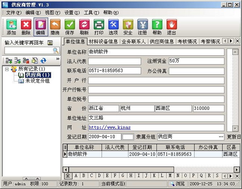The image size is (242, 189).
Task: Click the search magnifier in the keyword box
Action: point(56,50)
